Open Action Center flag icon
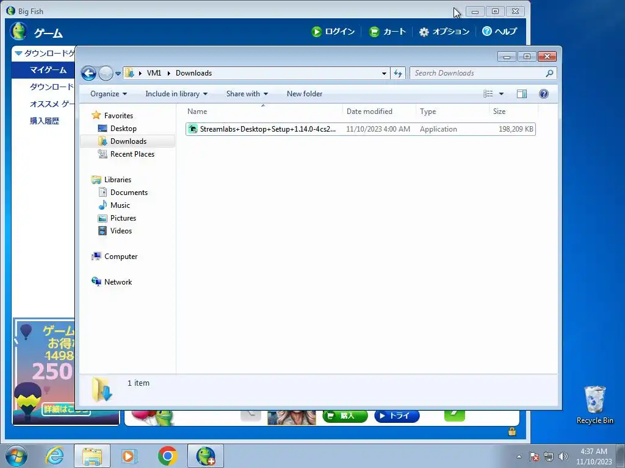 534,456
